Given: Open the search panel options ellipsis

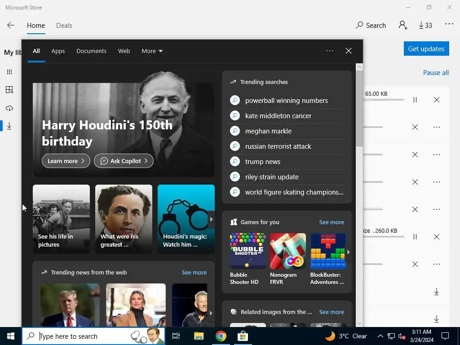Looking at the screenshot, I should [x=329, y=51].
